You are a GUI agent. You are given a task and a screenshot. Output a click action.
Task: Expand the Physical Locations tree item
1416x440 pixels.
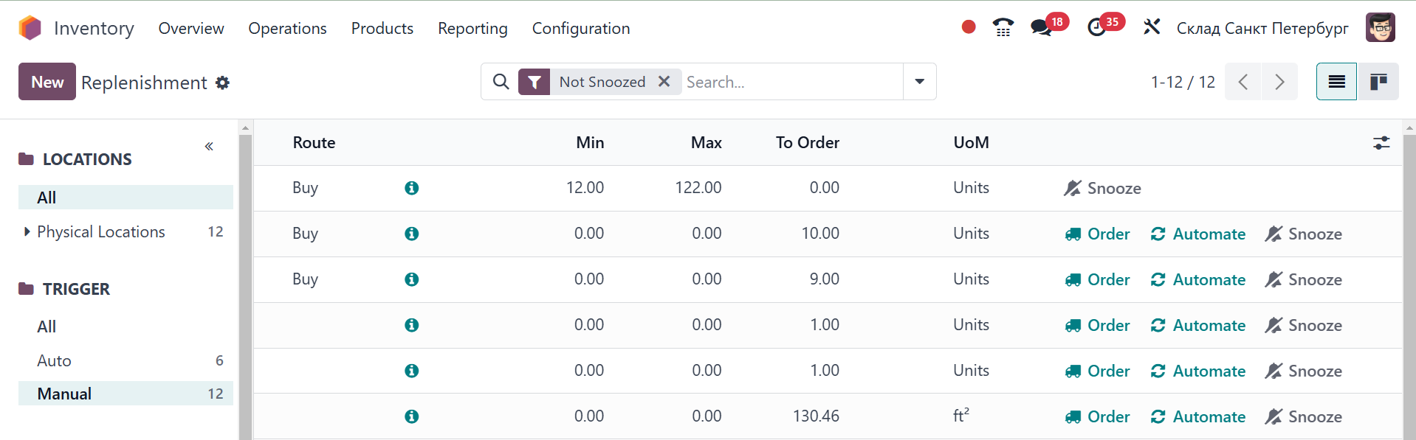pyautogui.click(x=27, y=231)
